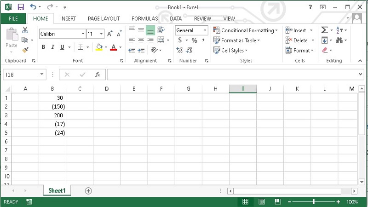
Task: Decrease the cell indent
Action: pos(132,50)
